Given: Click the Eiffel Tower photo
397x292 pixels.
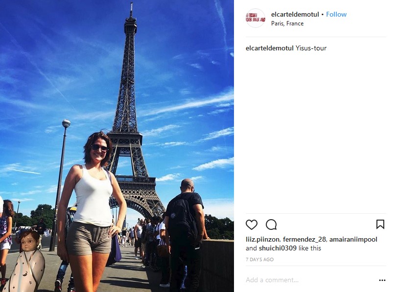Looking at the screenshot, I should coord(117,146).
